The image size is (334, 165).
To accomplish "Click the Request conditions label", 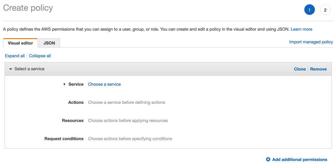I will pos(64,139).
